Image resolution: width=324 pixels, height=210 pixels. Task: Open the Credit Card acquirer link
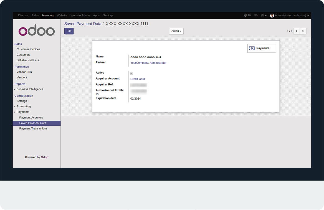tap(138, 79)
